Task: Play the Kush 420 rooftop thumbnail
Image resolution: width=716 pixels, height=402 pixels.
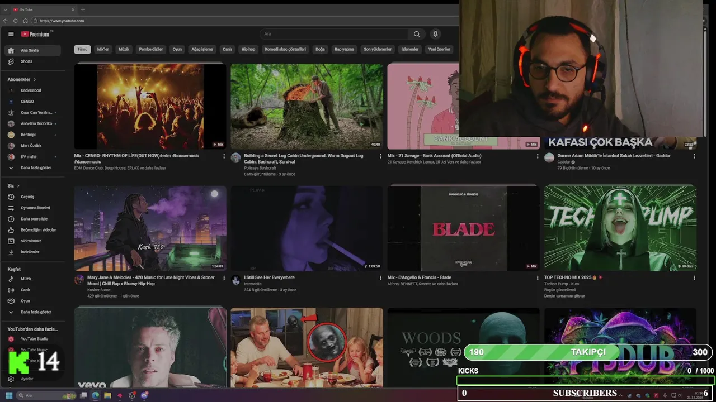Action: coord(150,228)
